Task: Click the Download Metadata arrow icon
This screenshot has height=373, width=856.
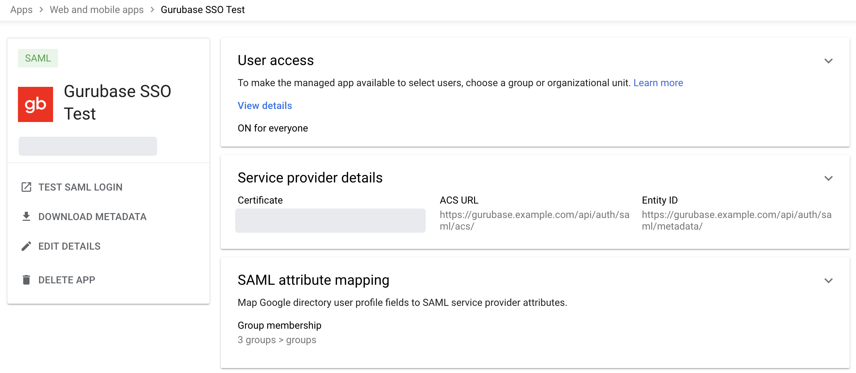Action: pos(26,217)
